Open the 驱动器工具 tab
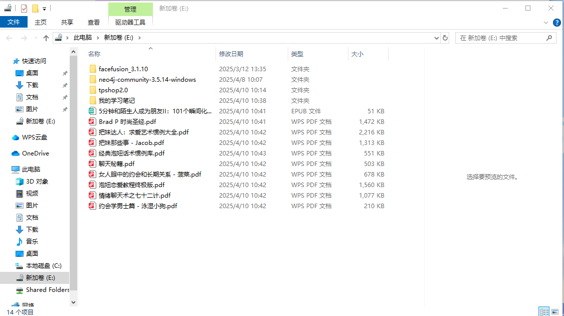Screen dimensions: 564x316 (x=130, y=22)
